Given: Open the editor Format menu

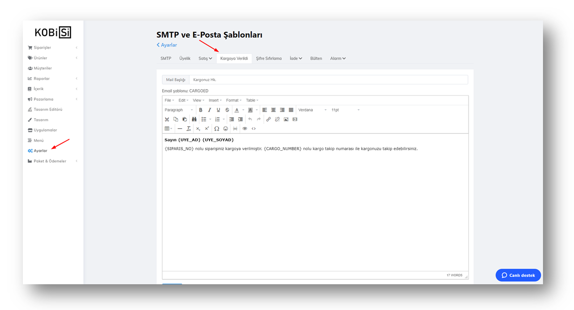Looking at the screenshot, I should [234, 100].
